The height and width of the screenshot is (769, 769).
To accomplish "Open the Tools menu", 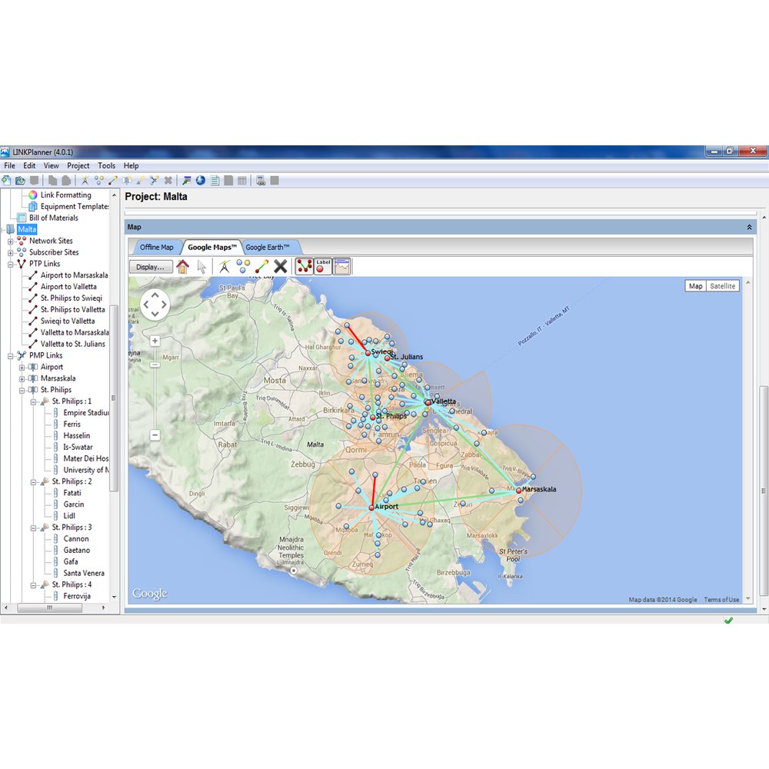I will (106, 166).
